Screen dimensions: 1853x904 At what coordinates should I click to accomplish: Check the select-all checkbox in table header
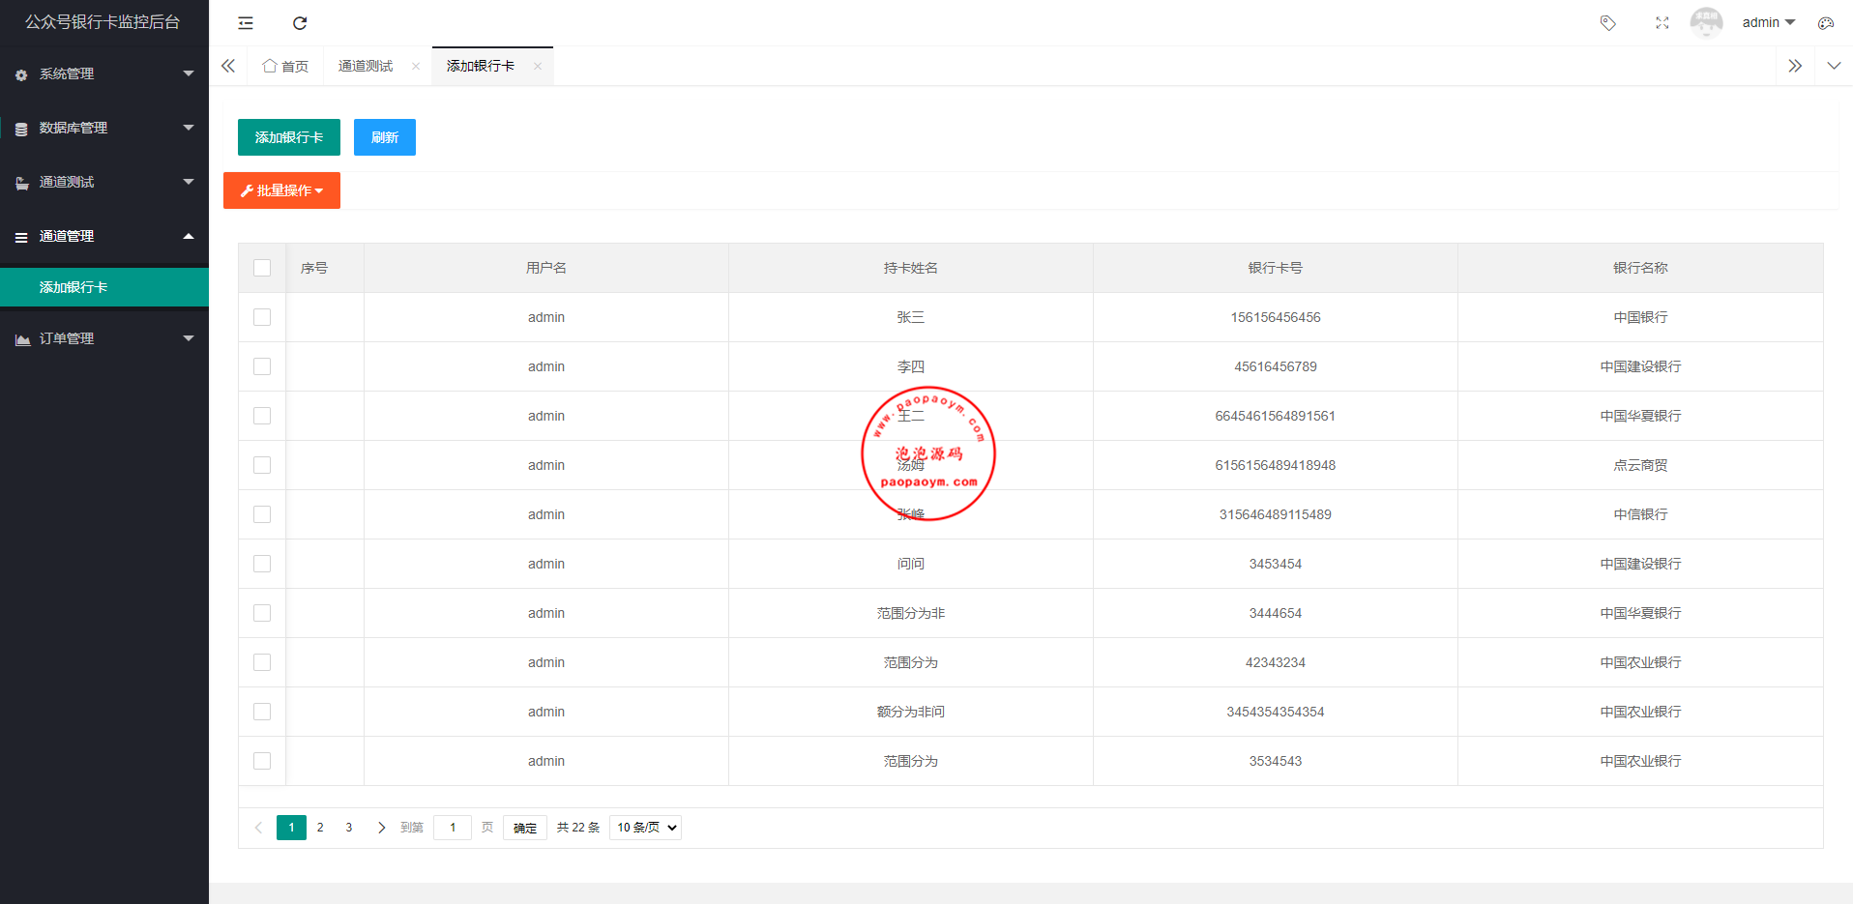[x=262, y=268]
